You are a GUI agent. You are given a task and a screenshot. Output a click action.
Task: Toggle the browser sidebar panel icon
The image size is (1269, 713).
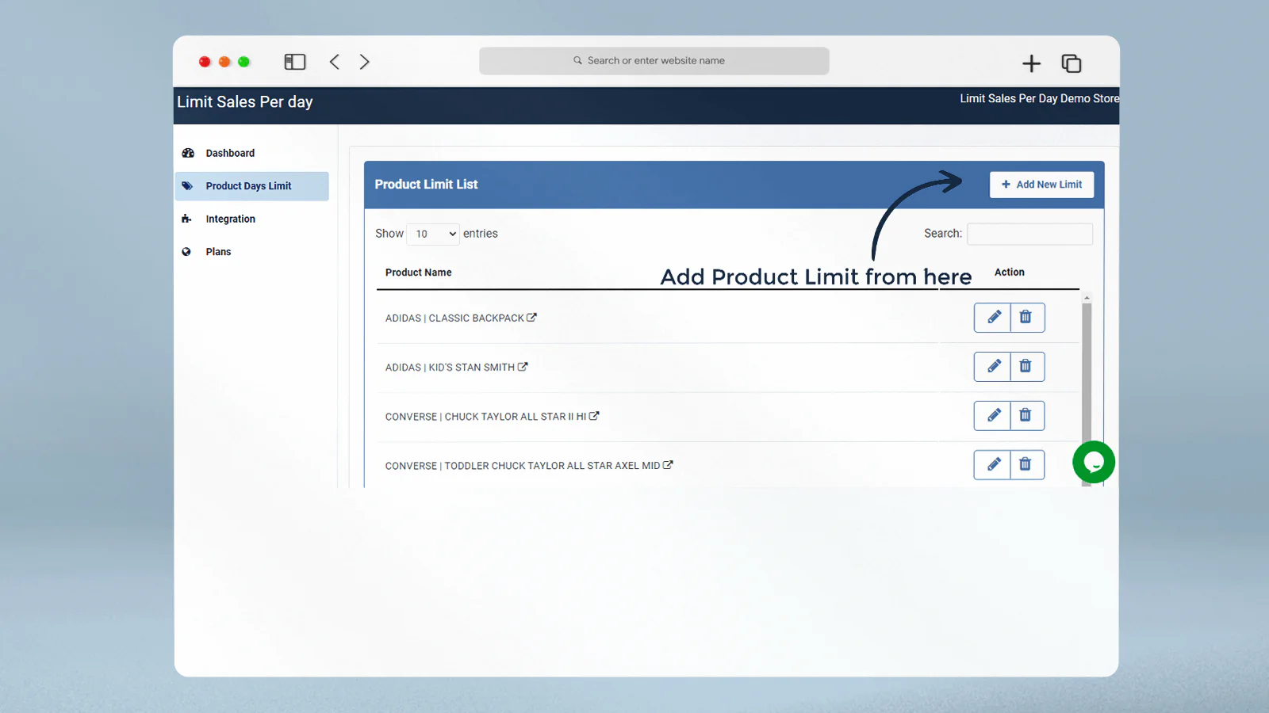coord(294,62)
